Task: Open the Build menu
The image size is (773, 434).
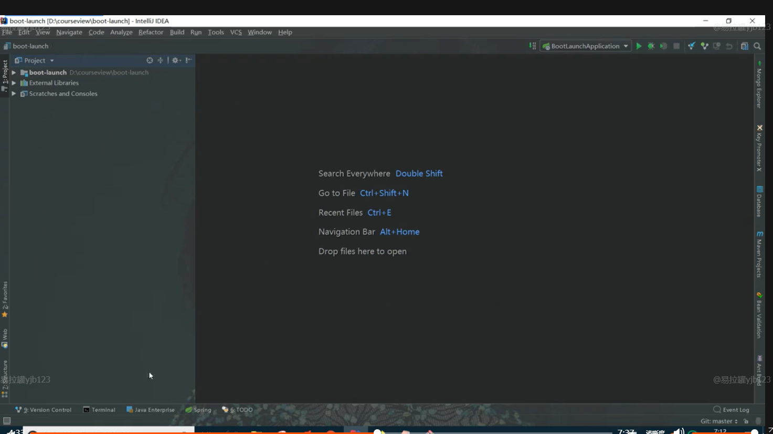Action: pos(177,32)
